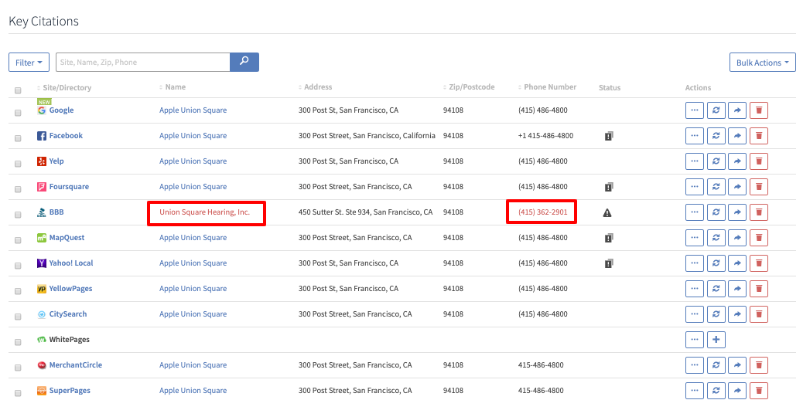
Task: Click the (415) 362-2901 phone number
Action: (x=543, y=212)
